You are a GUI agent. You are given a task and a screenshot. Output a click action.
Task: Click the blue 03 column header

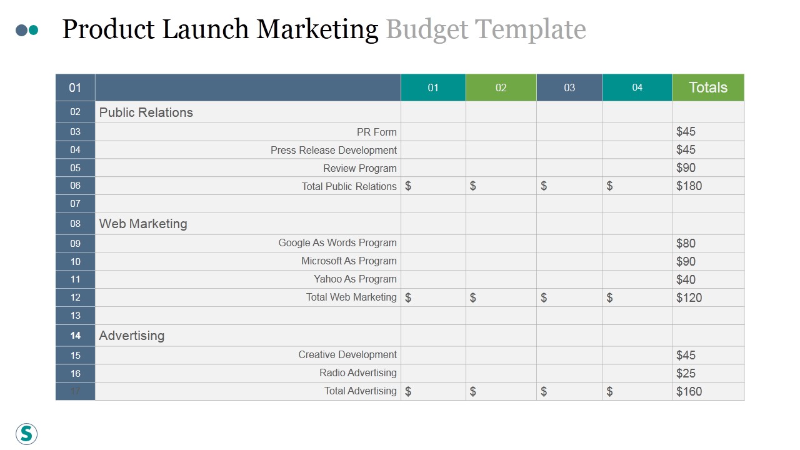pos(569,87)
